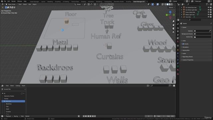
Task: Open the Current File asset library dropdown
Action: (x=13, y=89)
